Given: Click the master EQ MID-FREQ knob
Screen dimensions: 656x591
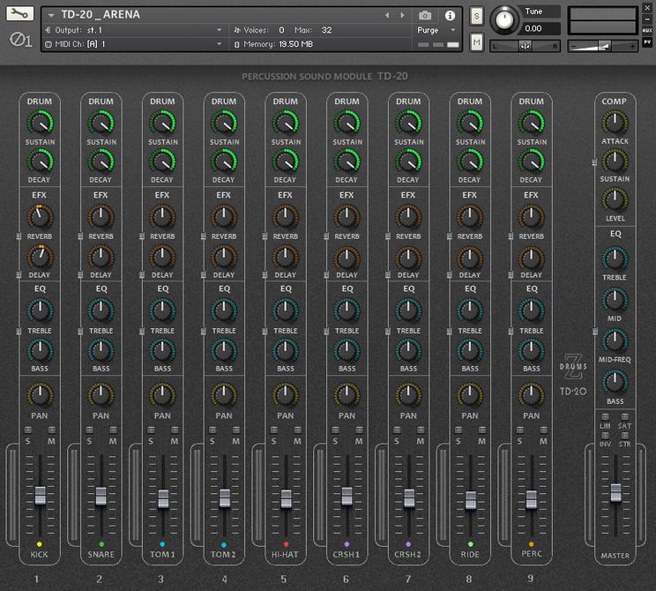Looking at the screenshot, I should tap(615, 341).
